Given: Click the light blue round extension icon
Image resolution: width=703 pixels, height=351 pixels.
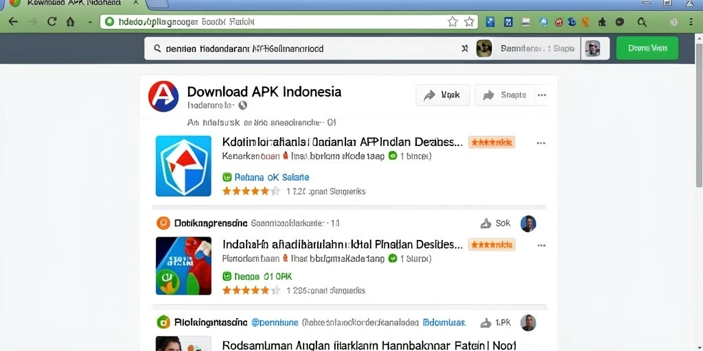Looking at the screenshot, I should (544, 21).
